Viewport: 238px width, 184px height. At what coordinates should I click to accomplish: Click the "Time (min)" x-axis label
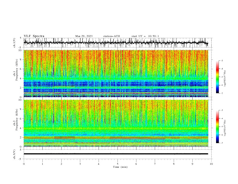[120, 167]
